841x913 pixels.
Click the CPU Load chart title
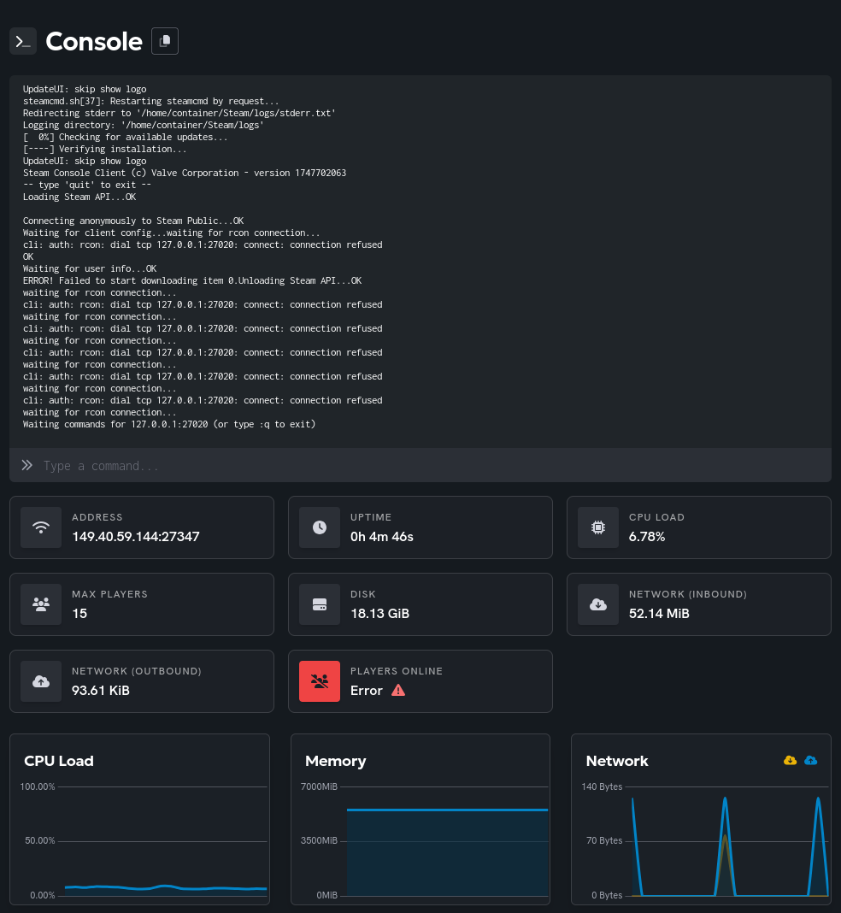[59, 761]
